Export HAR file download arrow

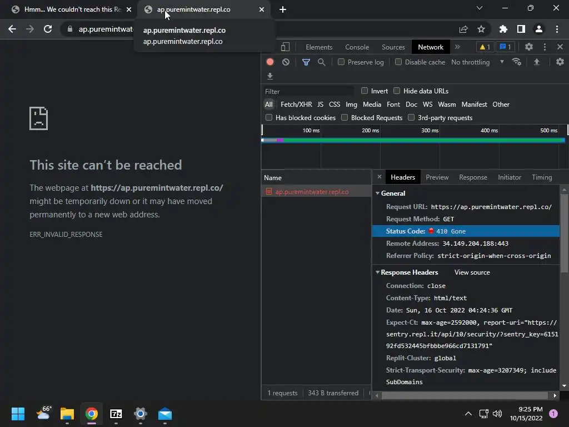[270, 76]
